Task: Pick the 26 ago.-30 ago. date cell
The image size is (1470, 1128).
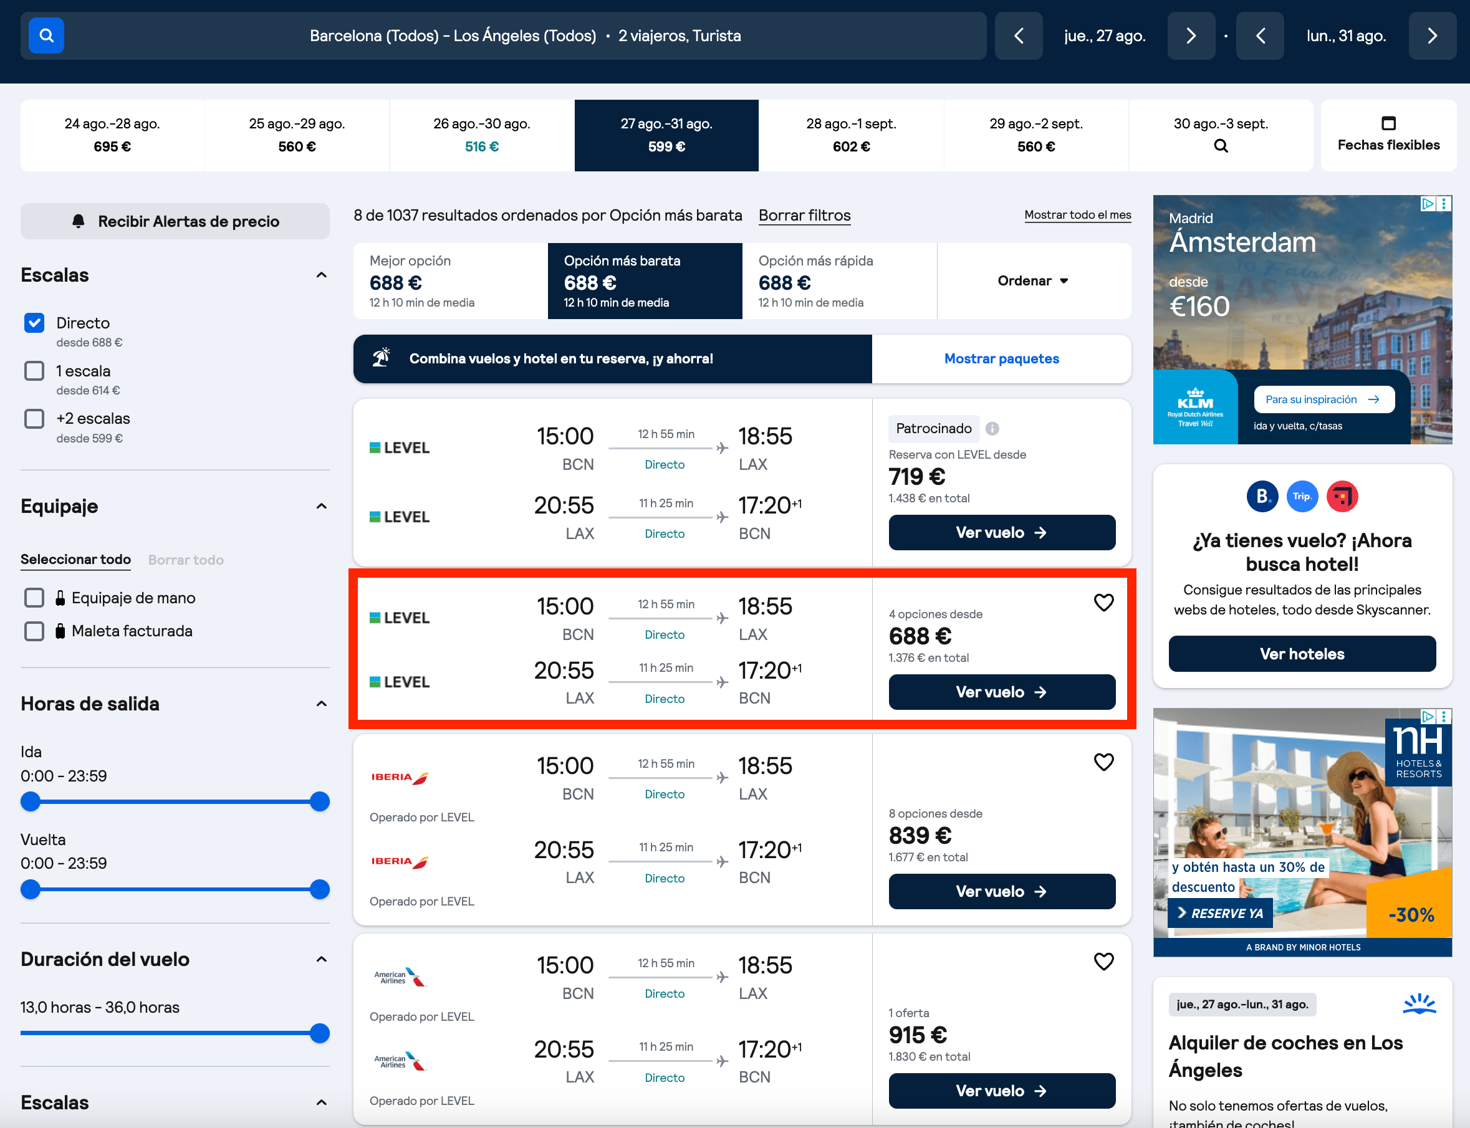Action: click(481, 135)
